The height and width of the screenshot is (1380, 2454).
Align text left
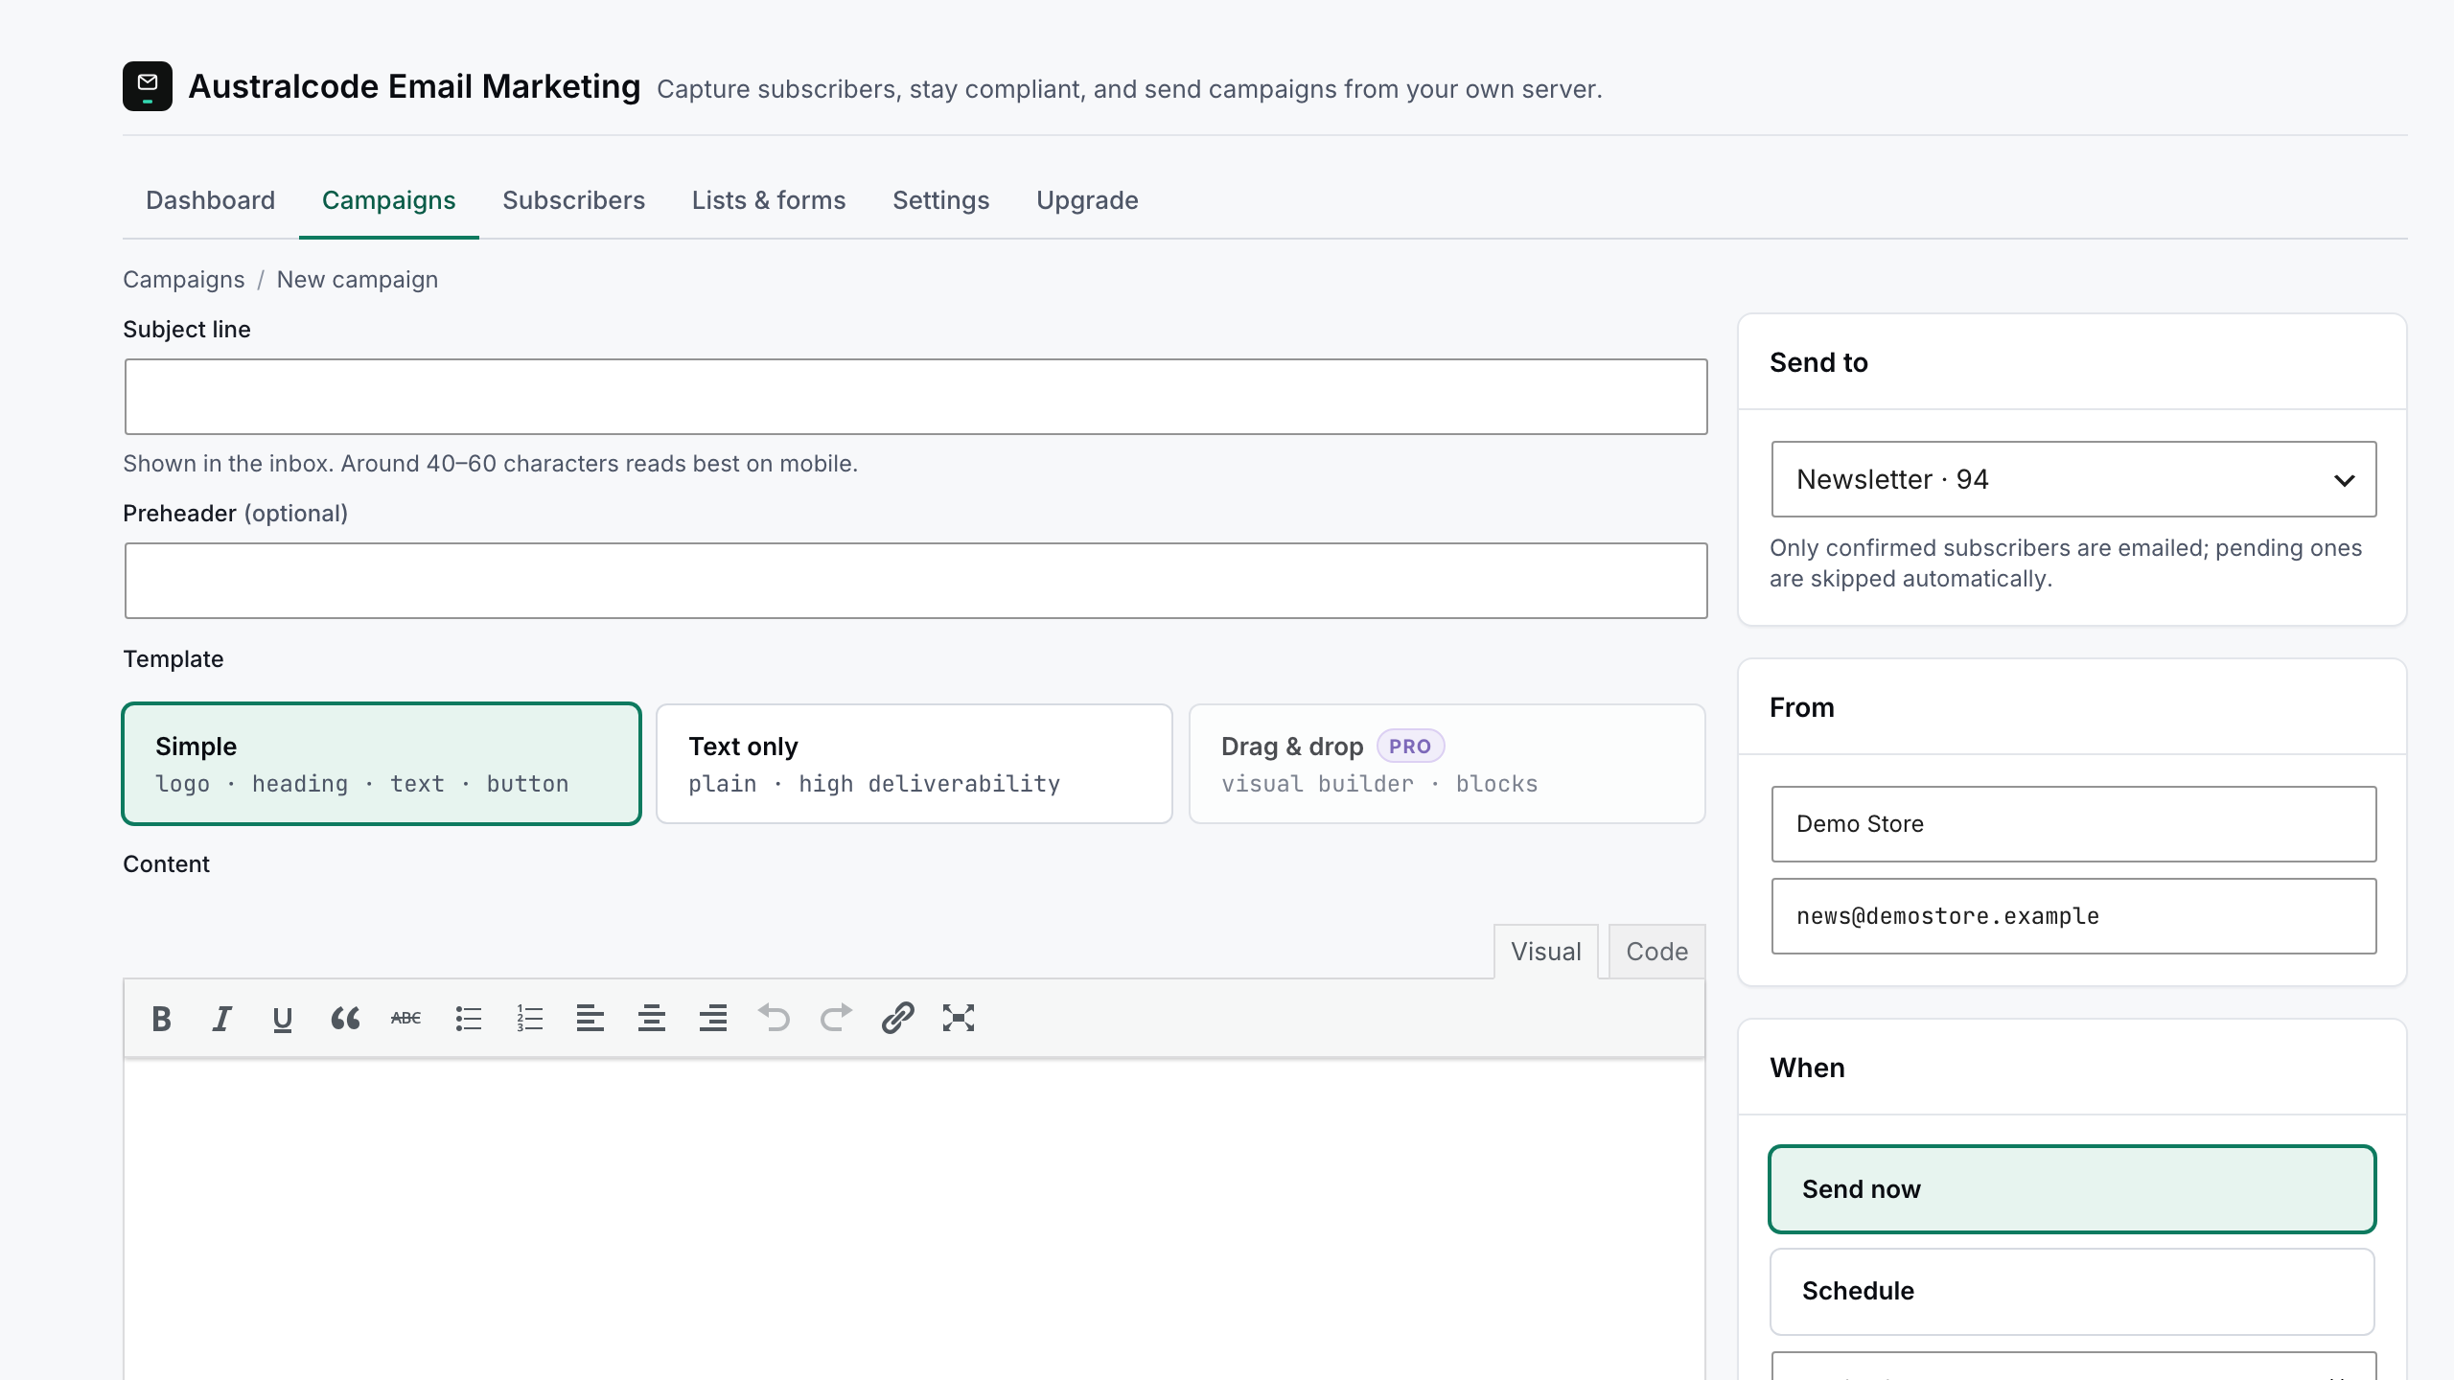coord(590,1018)
